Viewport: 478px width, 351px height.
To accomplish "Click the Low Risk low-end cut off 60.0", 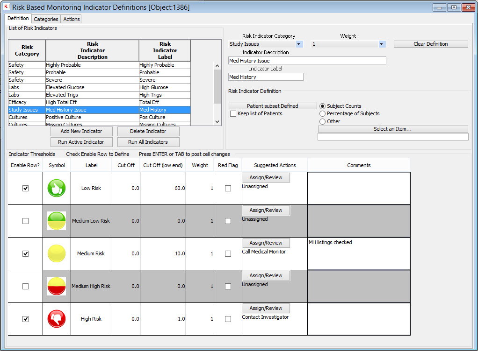I will (163, 188).
